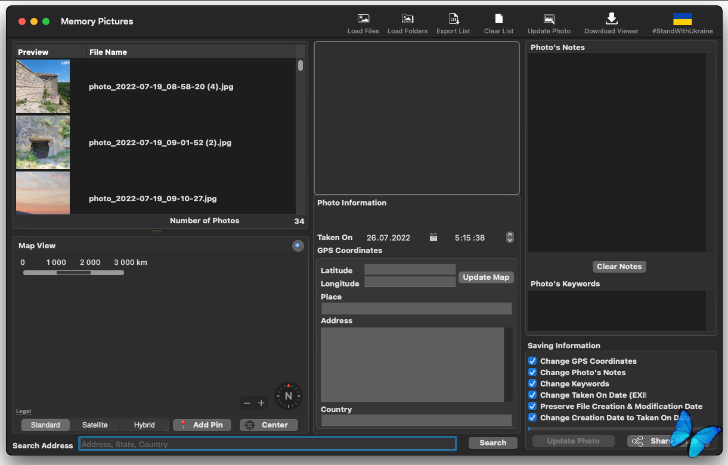Show current location on map

coord(298,246)
